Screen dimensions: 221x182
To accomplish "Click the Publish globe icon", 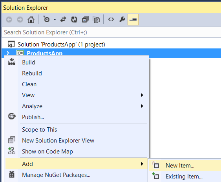I will click(12, 116).
